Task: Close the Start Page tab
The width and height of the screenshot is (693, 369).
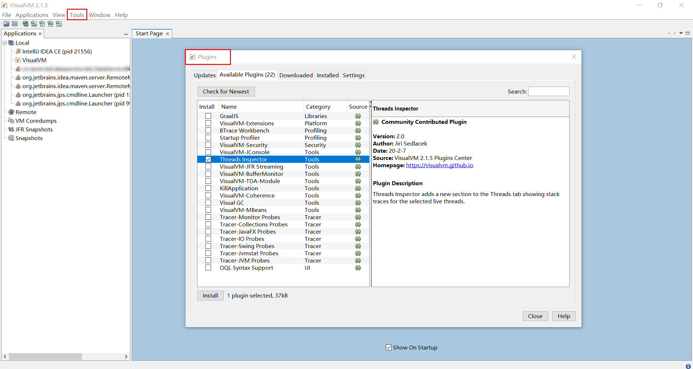Action: (167, 34)
